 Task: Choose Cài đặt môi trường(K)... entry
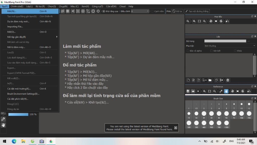[30, 89]
